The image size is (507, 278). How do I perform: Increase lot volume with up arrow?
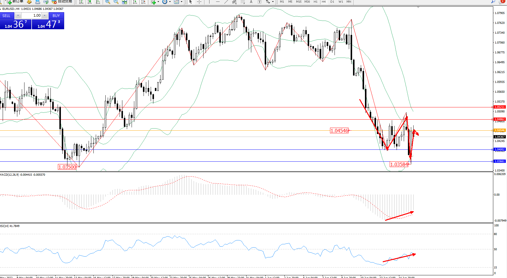click(x=45, y=16)
